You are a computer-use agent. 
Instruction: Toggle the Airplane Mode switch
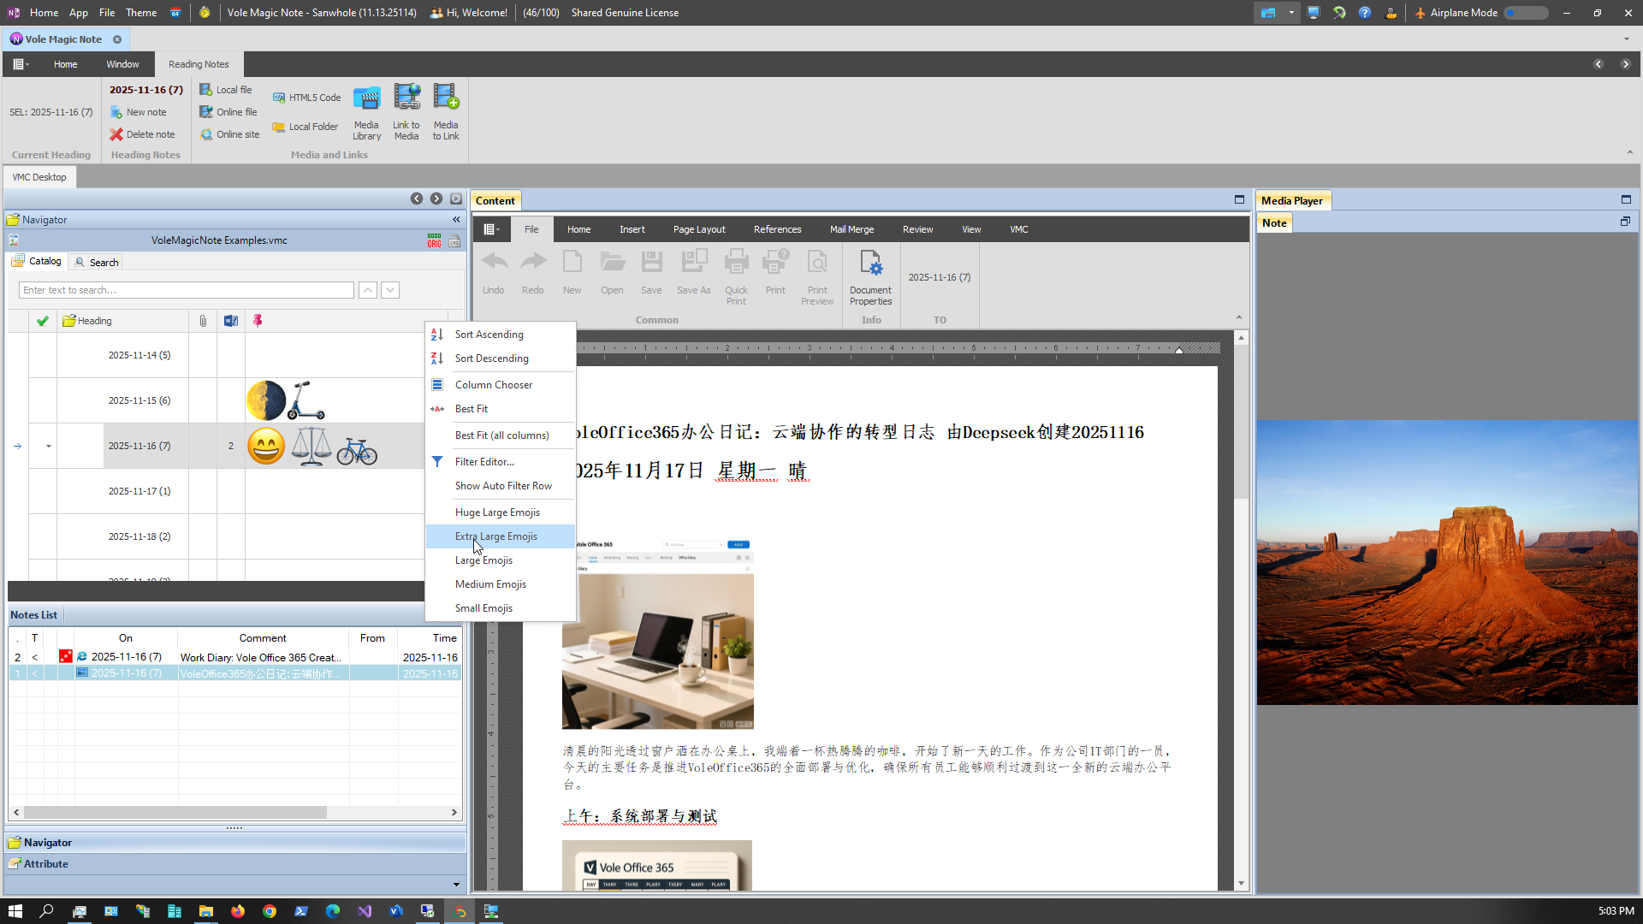click(x=1526, y=13)
